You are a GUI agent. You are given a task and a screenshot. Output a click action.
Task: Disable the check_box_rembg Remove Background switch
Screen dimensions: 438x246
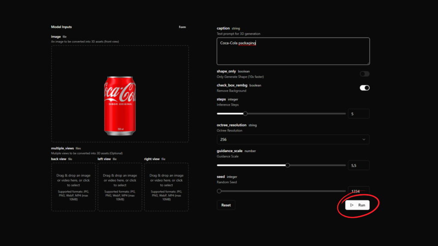tap(364, 88)
